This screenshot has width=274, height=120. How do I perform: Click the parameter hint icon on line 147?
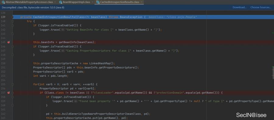(63, 51)
